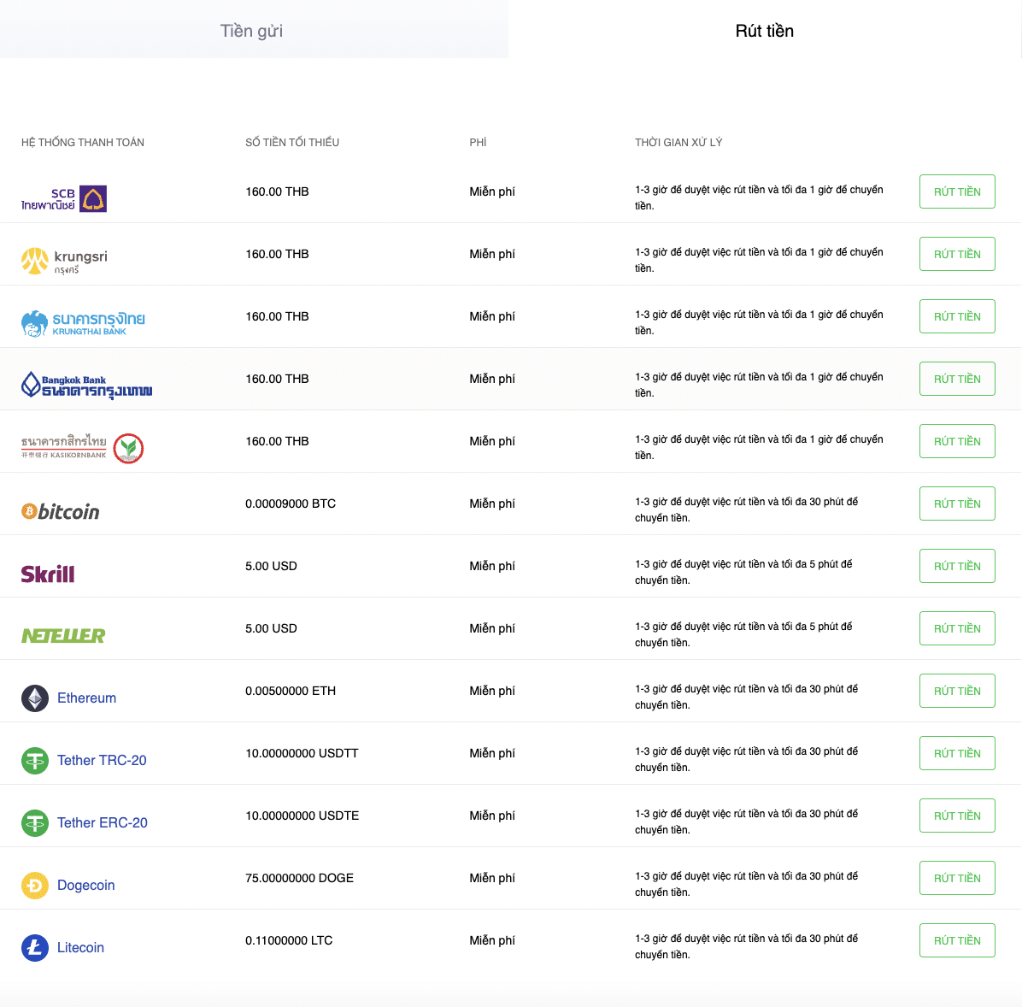Choose the bitcoin logo
Screen dimensions: 1022x1007
[60, 511]
